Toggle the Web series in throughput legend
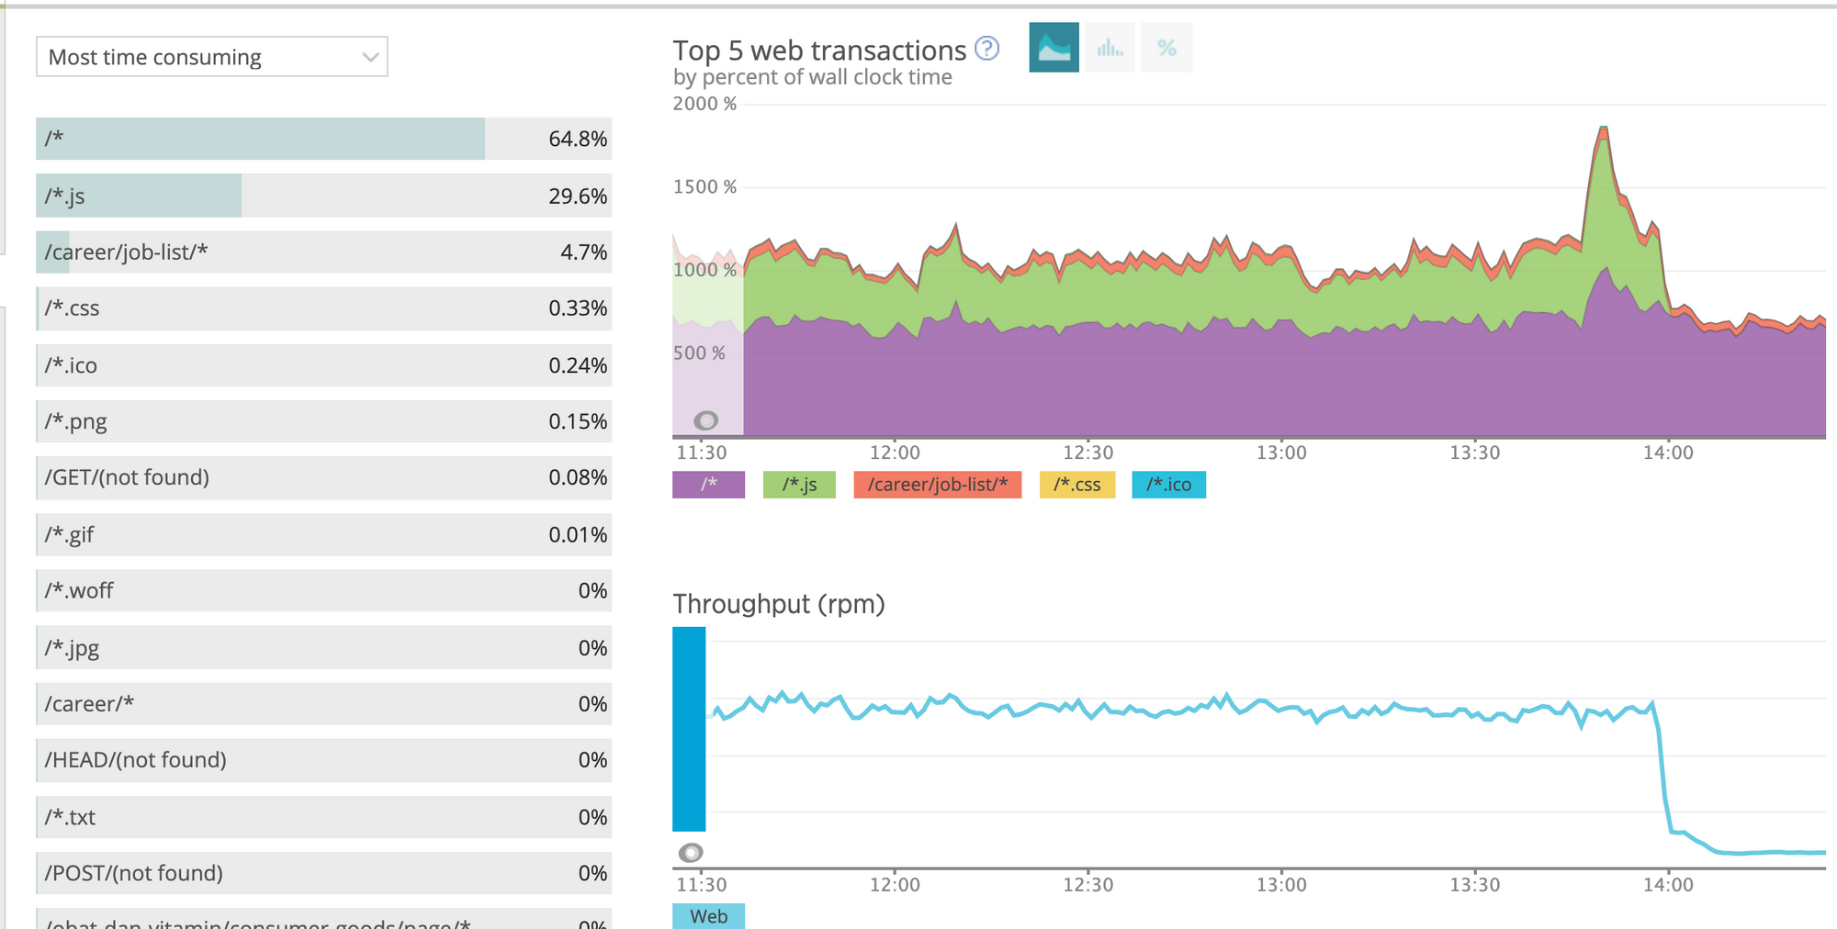Screen dimensions: 1837x929 [x=708, y=916]
